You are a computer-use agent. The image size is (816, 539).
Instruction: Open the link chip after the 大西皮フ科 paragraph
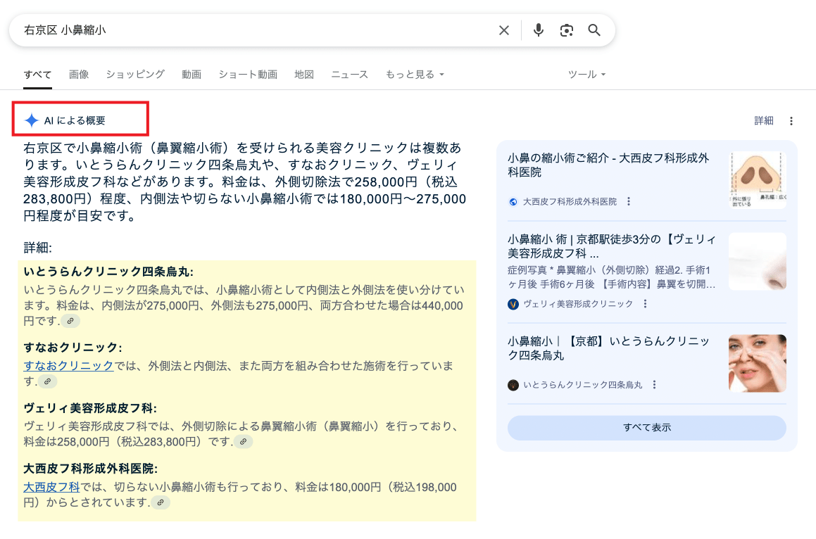161,502
